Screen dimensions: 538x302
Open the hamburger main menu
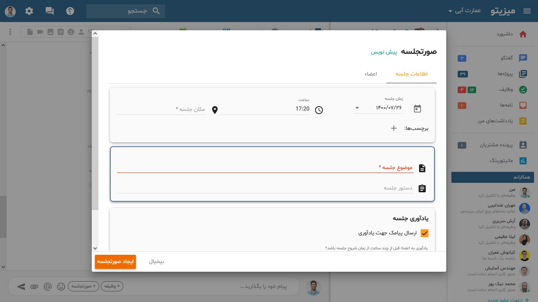(x=527, y=11)
